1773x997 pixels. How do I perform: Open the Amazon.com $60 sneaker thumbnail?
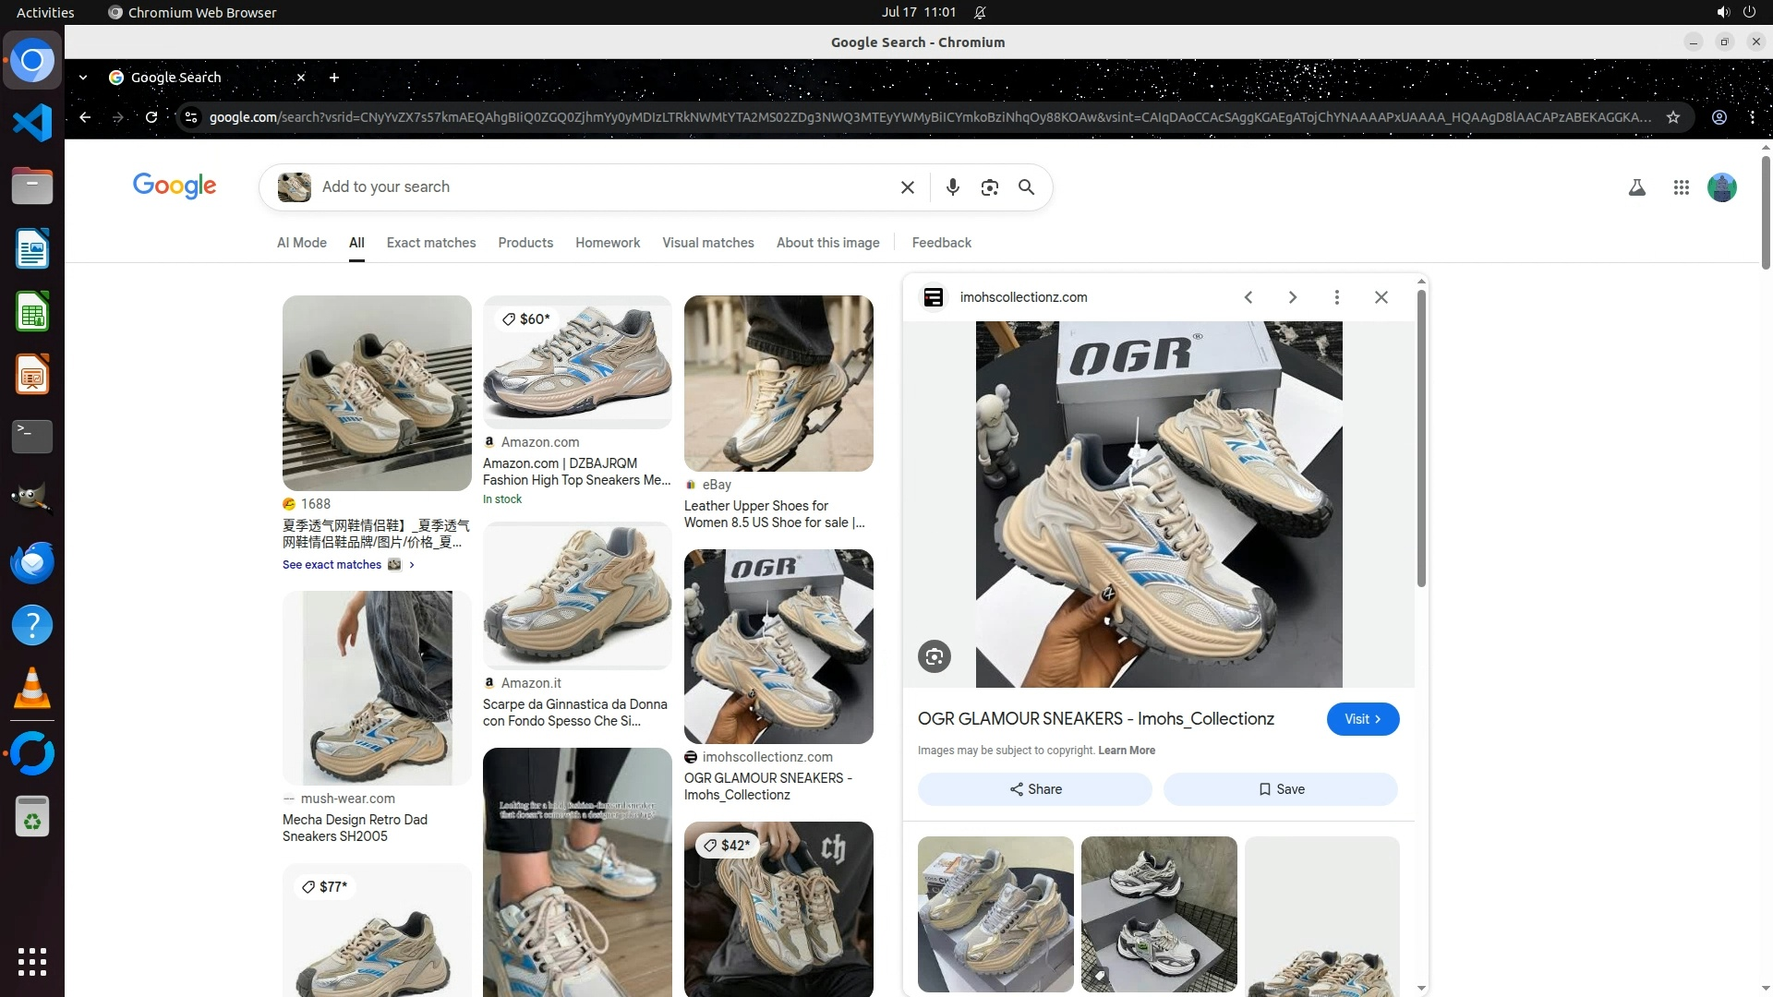point(577,362)
